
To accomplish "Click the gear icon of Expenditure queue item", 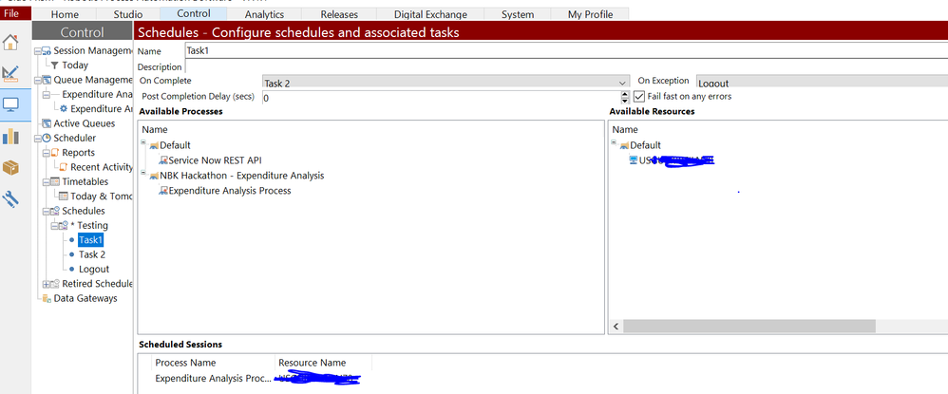I will pyautogui.click(x=64, y=109).
